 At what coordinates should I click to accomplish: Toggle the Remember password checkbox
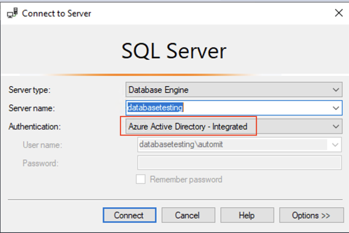click(x=141, y=180)
